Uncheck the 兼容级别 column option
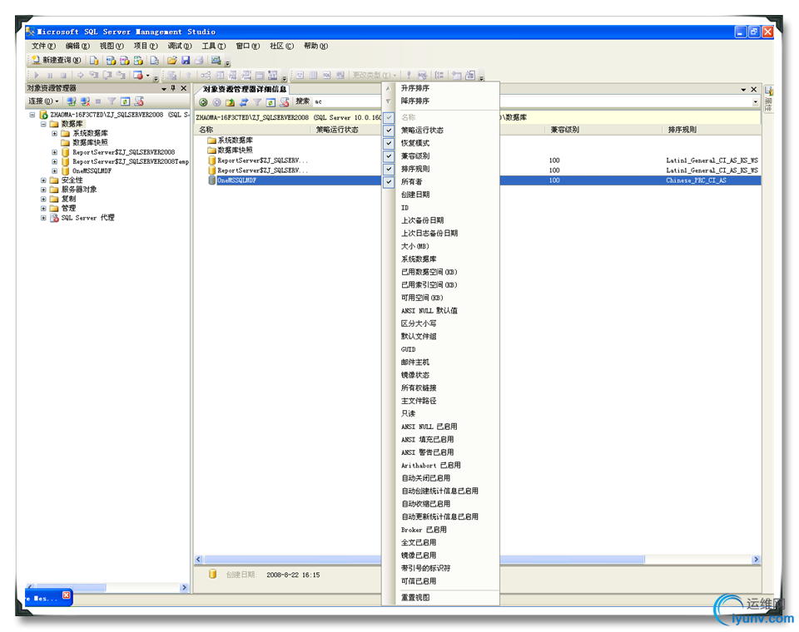This screenshot has width=799, height=632. click(389, 156)
